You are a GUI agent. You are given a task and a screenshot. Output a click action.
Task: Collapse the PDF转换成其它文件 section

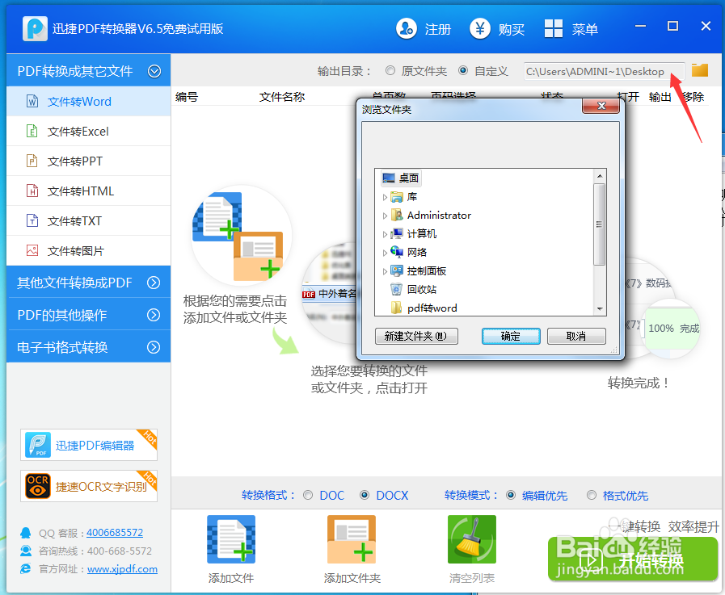click(154, 71)
